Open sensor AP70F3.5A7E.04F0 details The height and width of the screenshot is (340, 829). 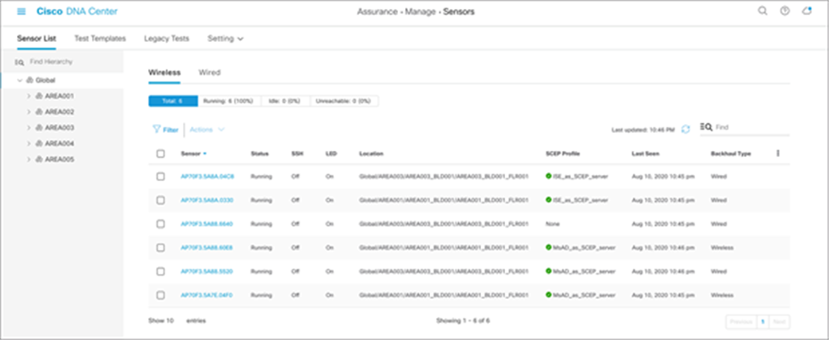(207, 295)
